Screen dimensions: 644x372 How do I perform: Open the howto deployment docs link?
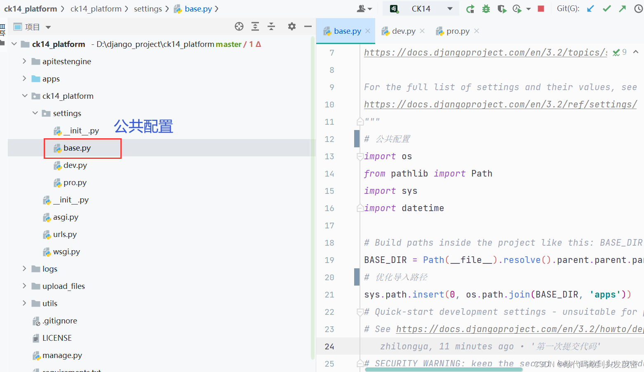tap(519, 329)
